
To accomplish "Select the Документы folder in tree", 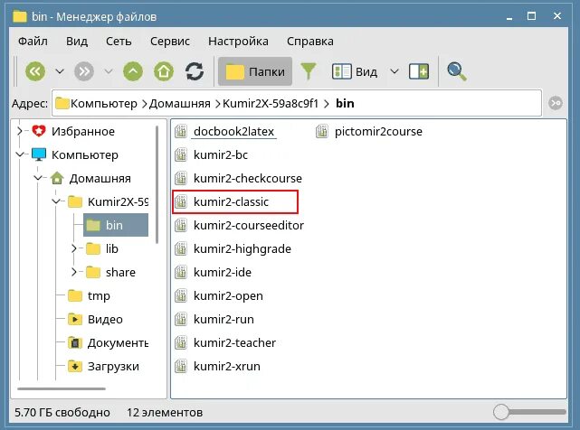I will 118,343.
